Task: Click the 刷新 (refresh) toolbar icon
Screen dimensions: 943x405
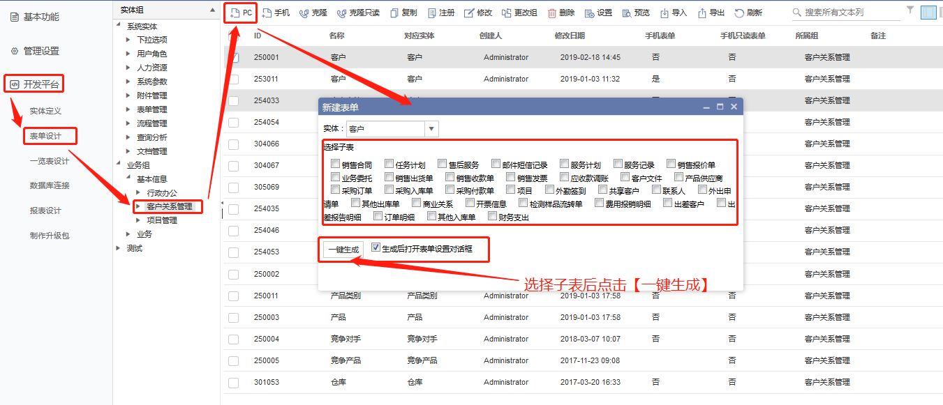Action: (x=739, y=13)
